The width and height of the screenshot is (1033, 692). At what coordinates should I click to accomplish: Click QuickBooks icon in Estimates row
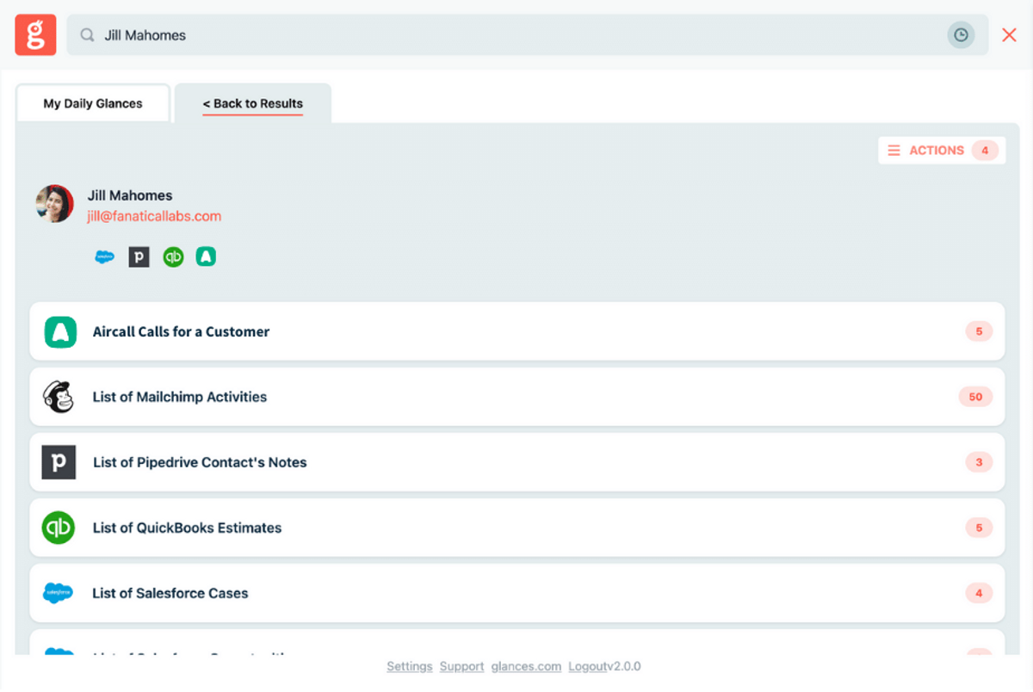[59, 528]
